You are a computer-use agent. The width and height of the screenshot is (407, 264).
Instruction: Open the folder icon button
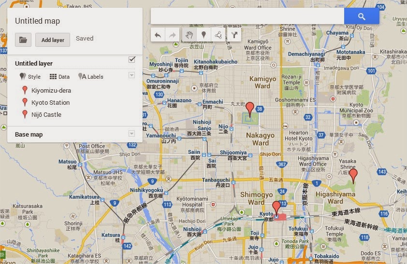pyautogui.click(x=23, y=40)
